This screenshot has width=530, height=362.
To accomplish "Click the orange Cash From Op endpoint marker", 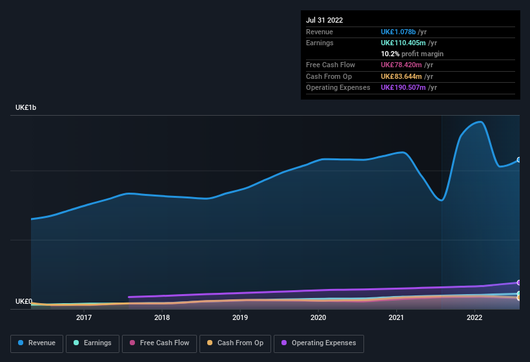I will (x=519, y=298).
